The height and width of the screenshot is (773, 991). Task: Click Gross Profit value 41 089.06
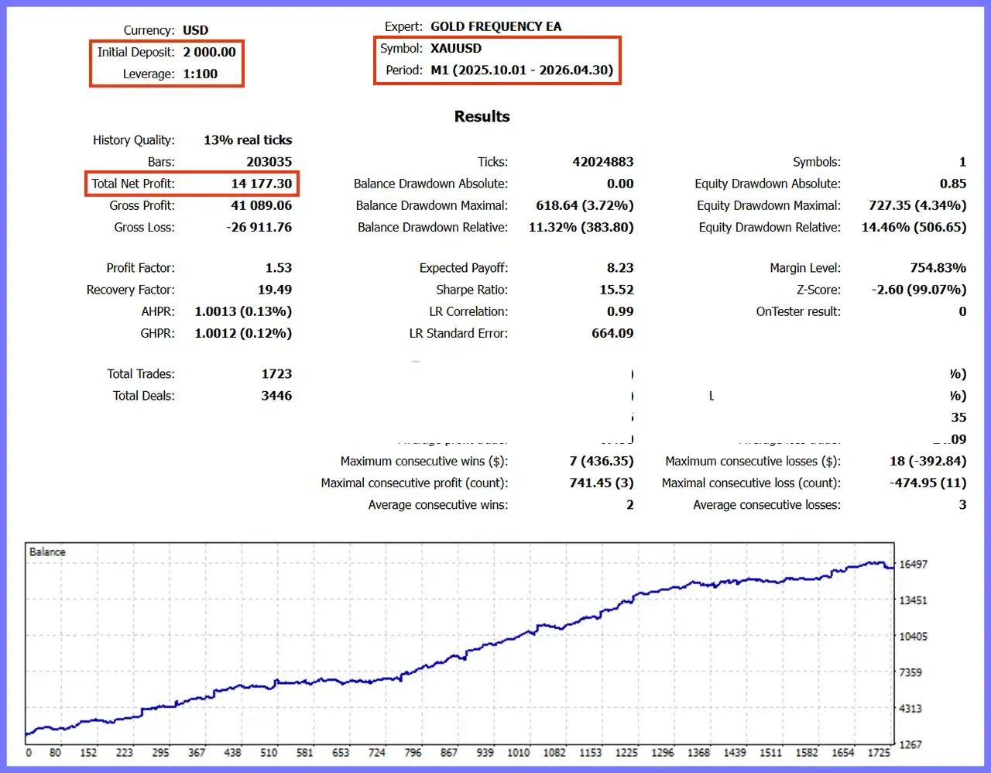point(262,205)
